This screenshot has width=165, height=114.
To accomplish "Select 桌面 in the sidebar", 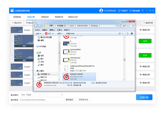I will coord(41,40).
